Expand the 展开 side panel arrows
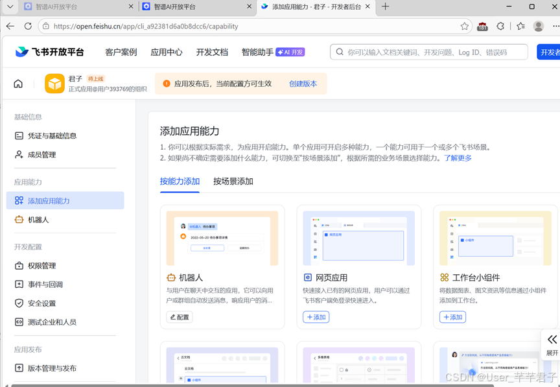560x387 pixels. click(x=552, y=340)
